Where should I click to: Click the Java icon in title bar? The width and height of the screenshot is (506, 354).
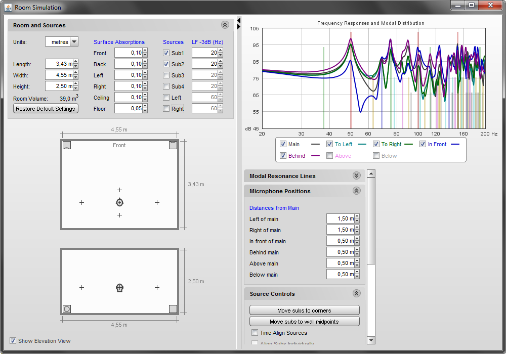(x=8, y=7)
